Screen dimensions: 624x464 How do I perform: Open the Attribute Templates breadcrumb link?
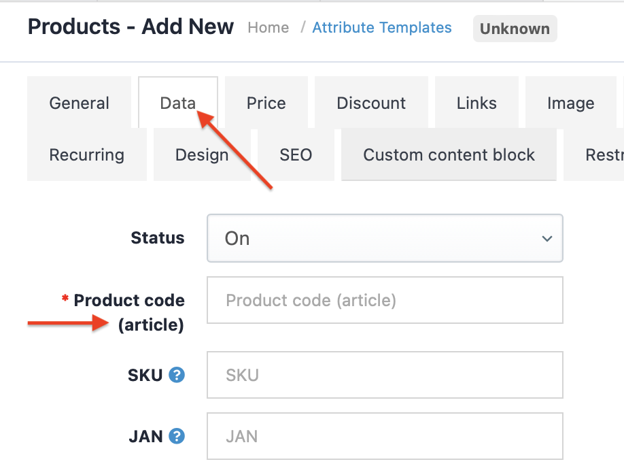coord(382,28)
